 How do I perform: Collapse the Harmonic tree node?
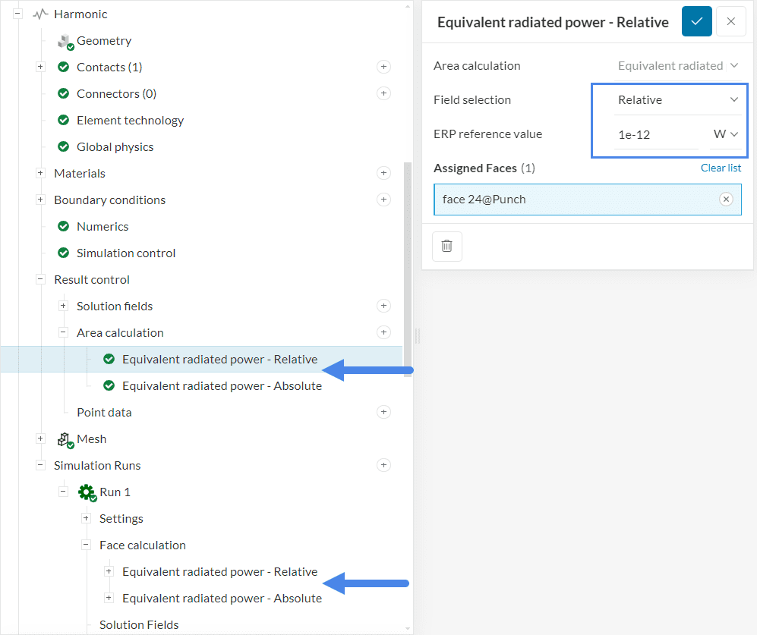17,14
